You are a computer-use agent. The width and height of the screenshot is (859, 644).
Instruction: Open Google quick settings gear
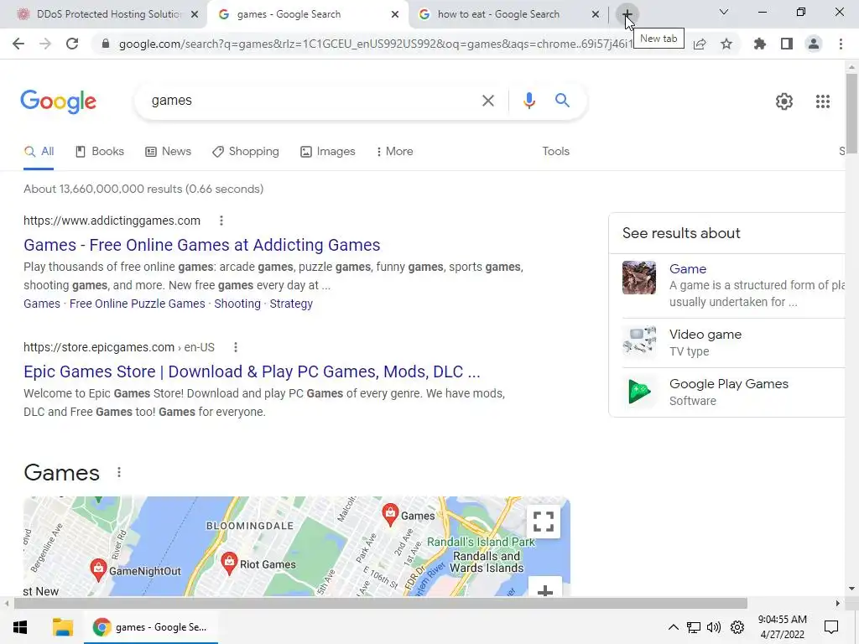tap(784, 101)
